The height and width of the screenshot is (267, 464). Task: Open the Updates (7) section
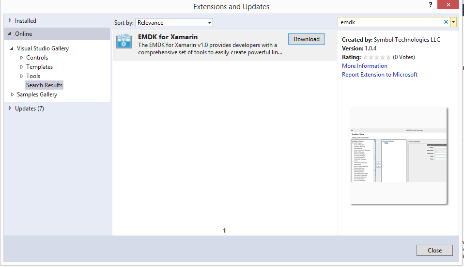coord(29,109)
